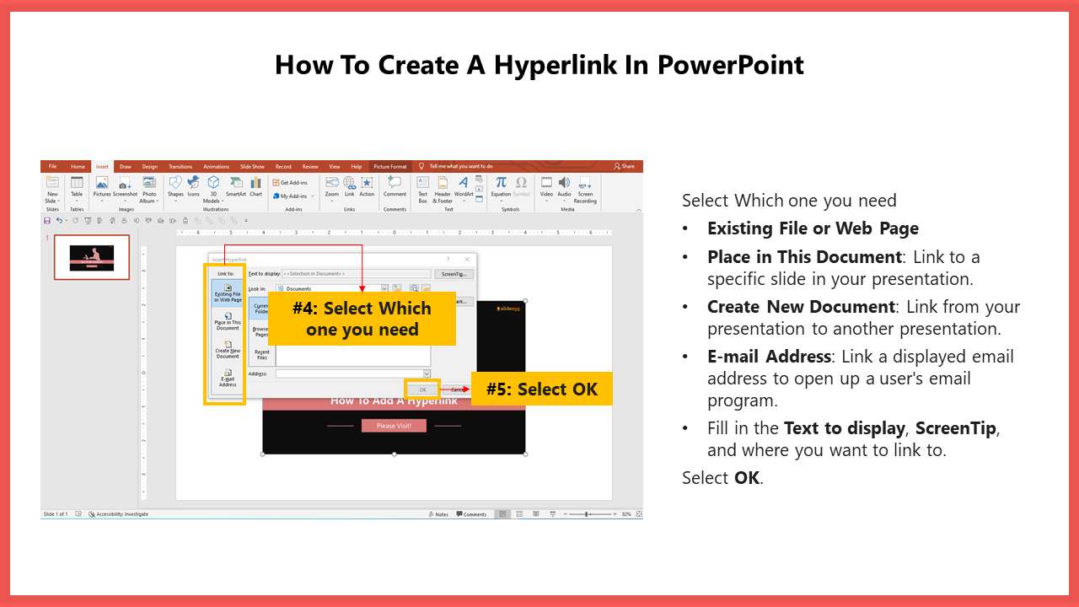
Task: Click Fit slide to window icon
Action: click(x=637, y=514)
